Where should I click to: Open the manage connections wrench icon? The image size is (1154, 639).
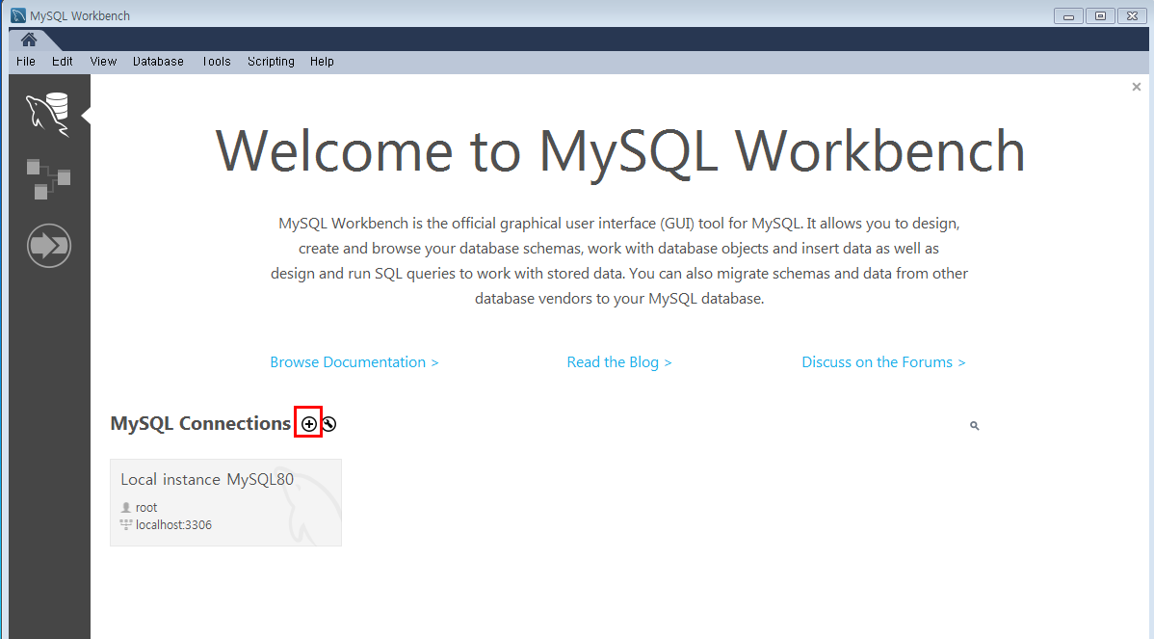tap(329, 423)
